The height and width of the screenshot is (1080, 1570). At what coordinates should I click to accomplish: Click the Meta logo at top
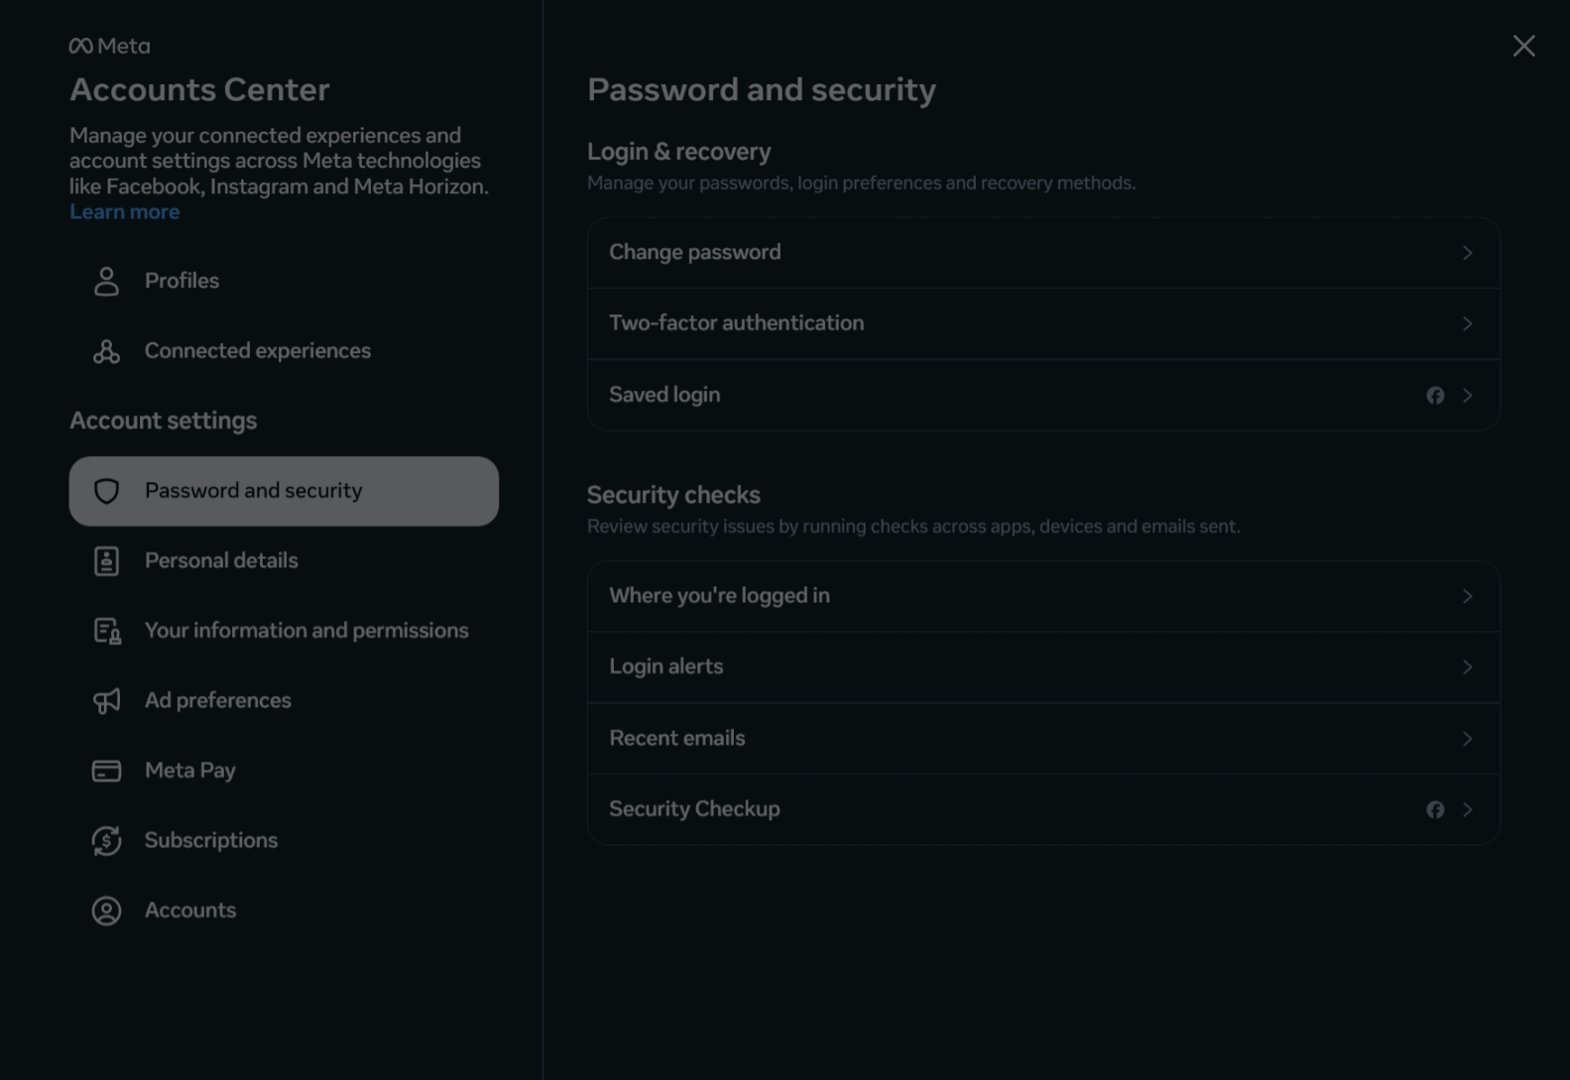click(109, 46)
